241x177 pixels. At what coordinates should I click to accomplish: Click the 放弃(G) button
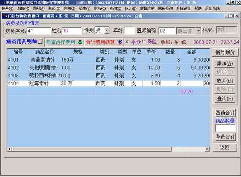pyautogui.click(x=225, y=81)
